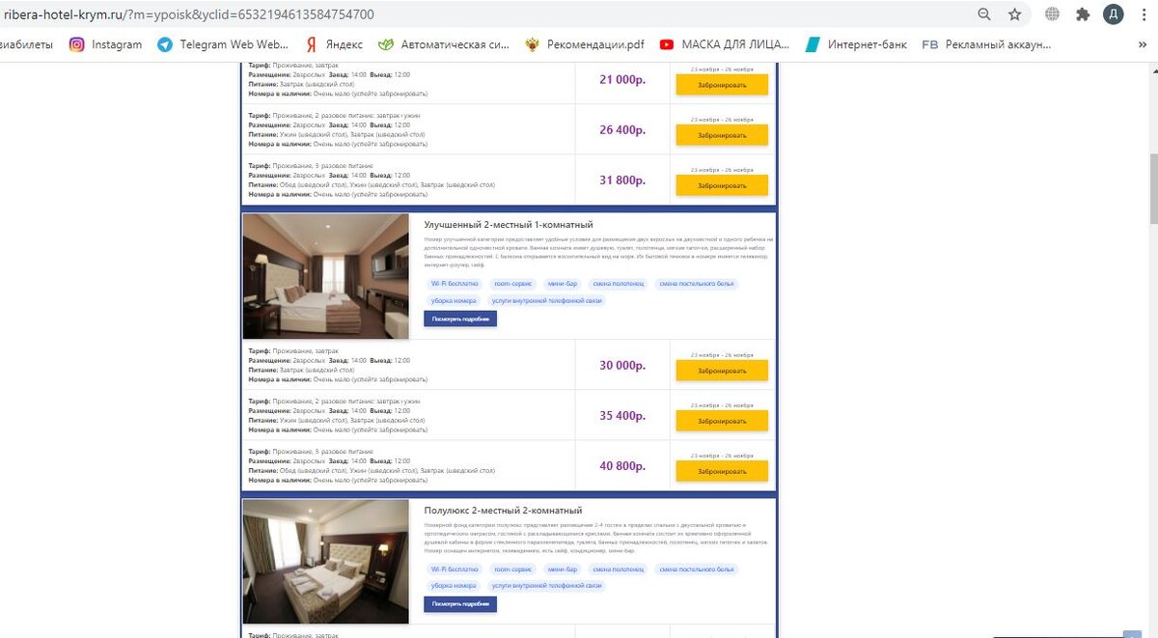Click Посмотреть подробнее under Полулюкс 2-местный room
This screenshot has width=1158, height=638.
coord(460,604)
